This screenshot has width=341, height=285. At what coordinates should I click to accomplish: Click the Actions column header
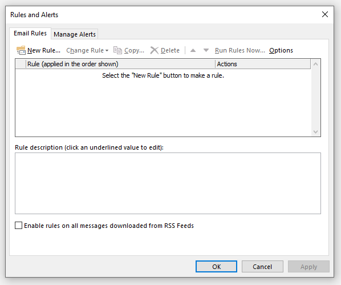[263, 64]
